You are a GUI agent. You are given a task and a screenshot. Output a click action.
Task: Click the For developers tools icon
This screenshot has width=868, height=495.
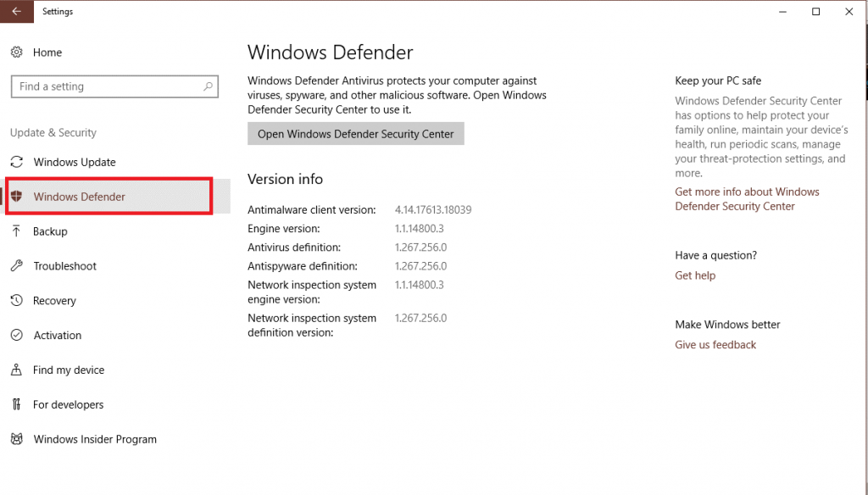click(17, 404)
